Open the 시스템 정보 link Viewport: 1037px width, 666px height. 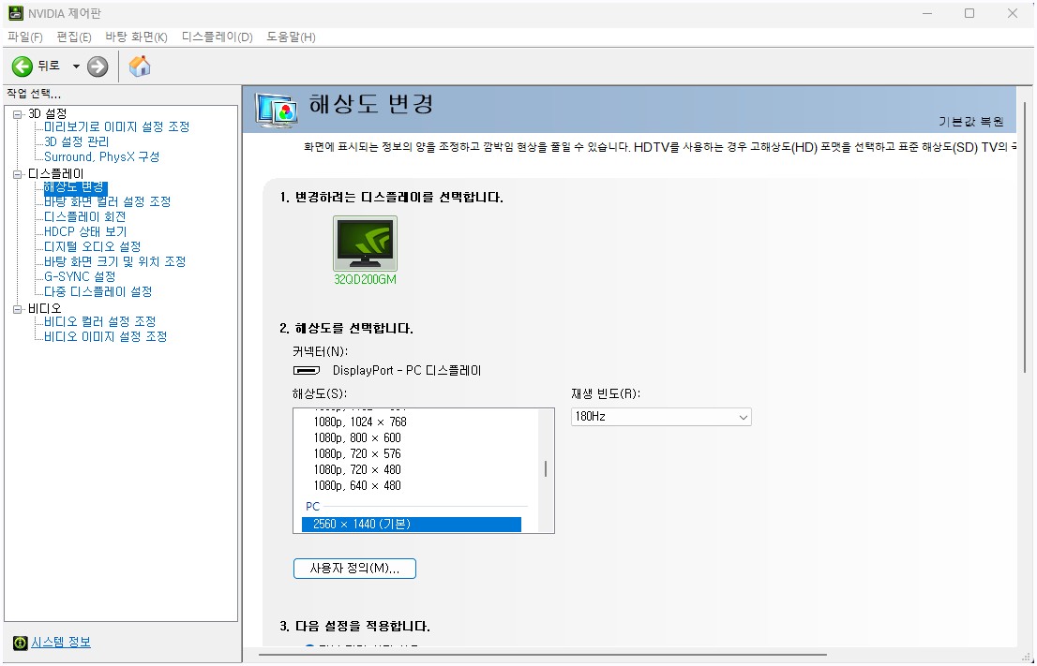pos(61,643)
